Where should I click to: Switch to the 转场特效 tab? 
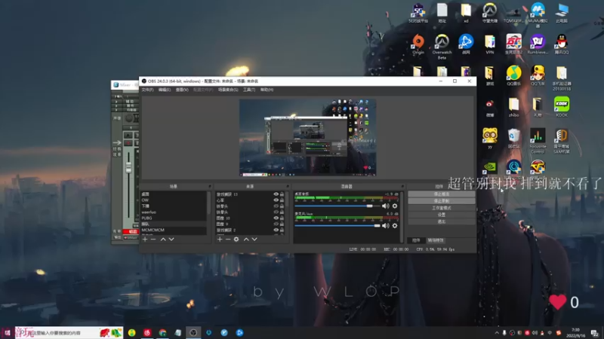point(436,240)
